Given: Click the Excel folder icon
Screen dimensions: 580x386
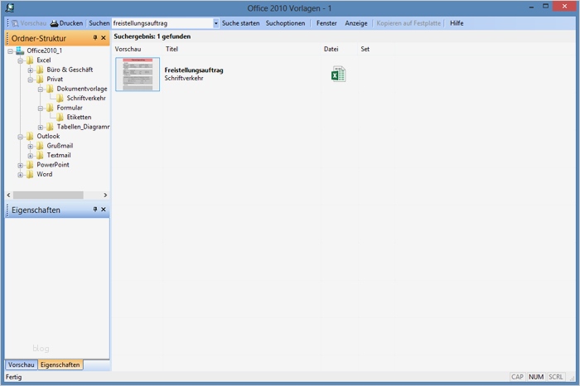Looking at the screenshot, I should [x=30, y=60].
